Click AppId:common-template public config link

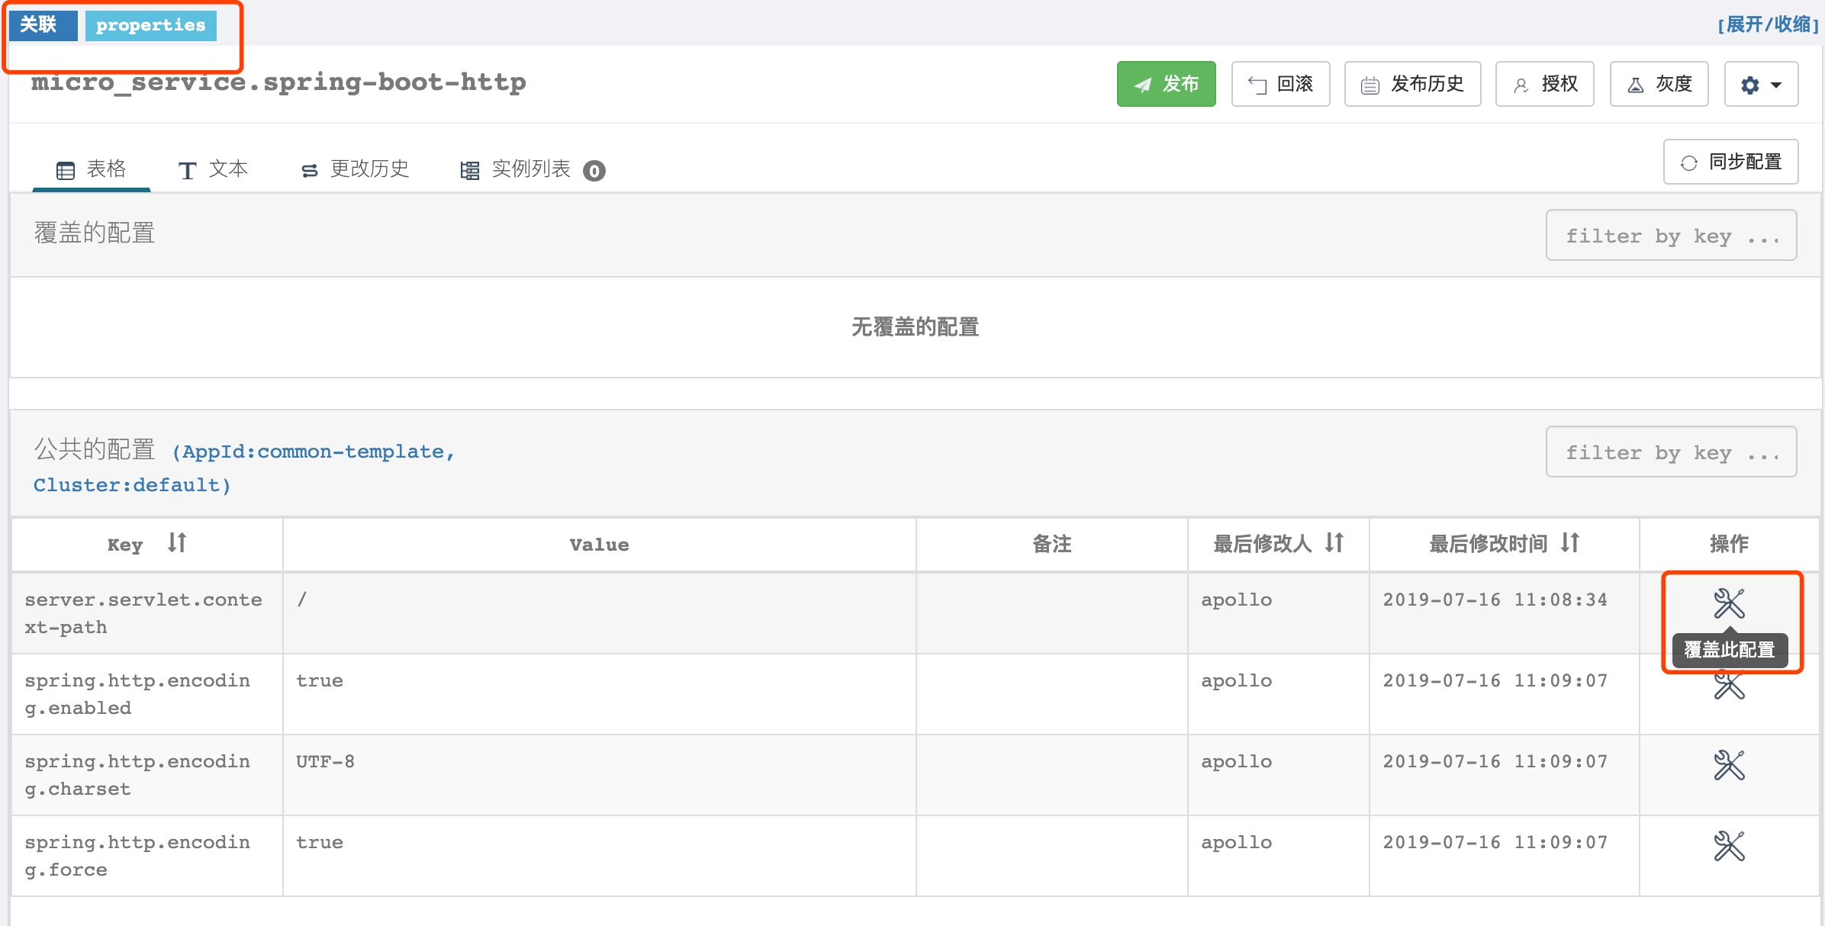tap(244, 468)
